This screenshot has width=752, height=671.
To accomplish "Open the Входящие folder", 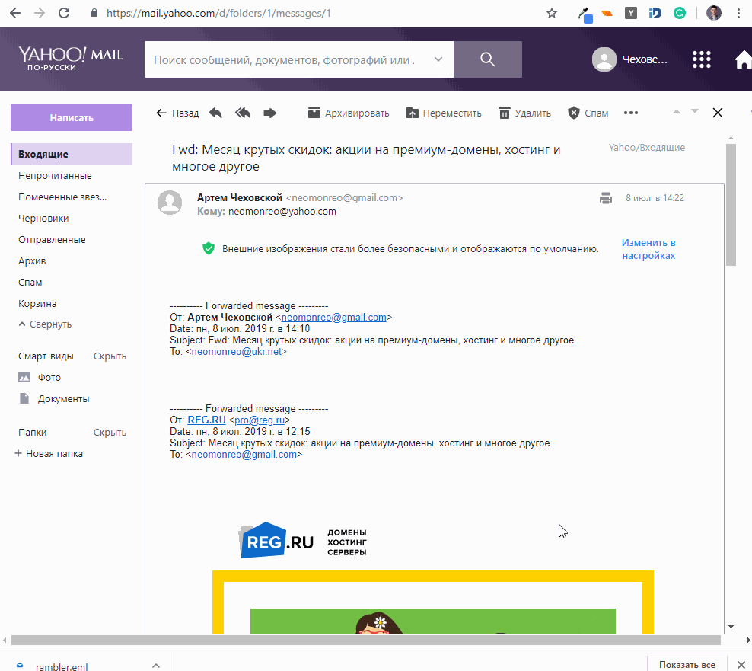I will coord(72,154).
